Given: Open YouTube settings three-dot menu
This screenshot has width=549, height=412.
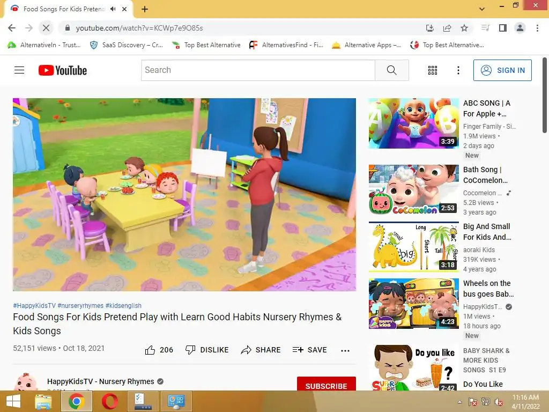Looking at the screenshot, I should [458, 70].
